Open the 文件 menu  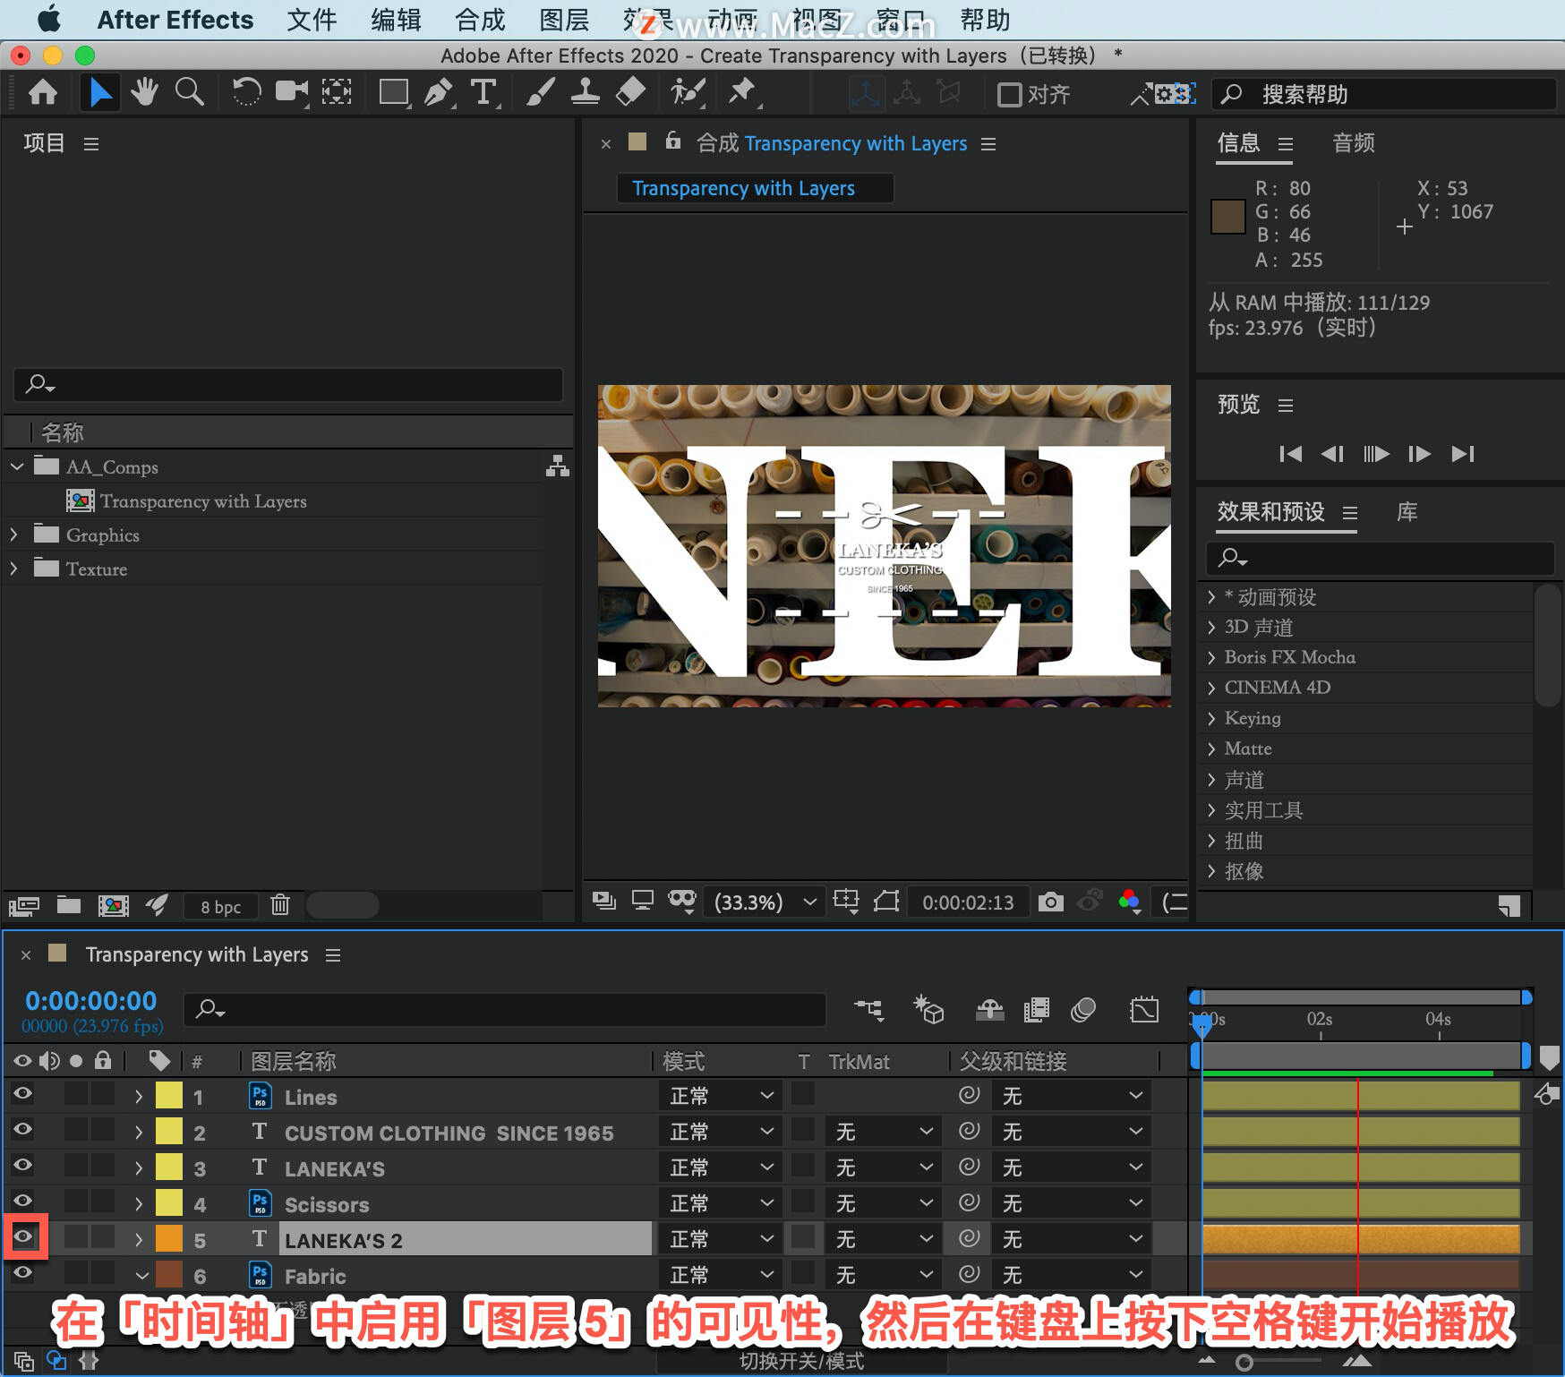click(x=312, y=20)
